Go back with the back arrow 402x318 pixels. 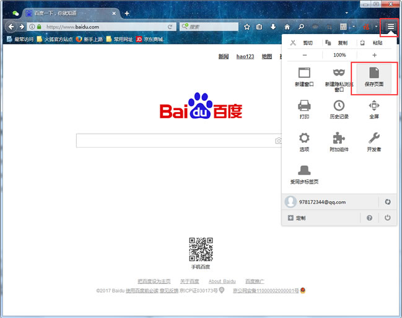coord(11,27)
